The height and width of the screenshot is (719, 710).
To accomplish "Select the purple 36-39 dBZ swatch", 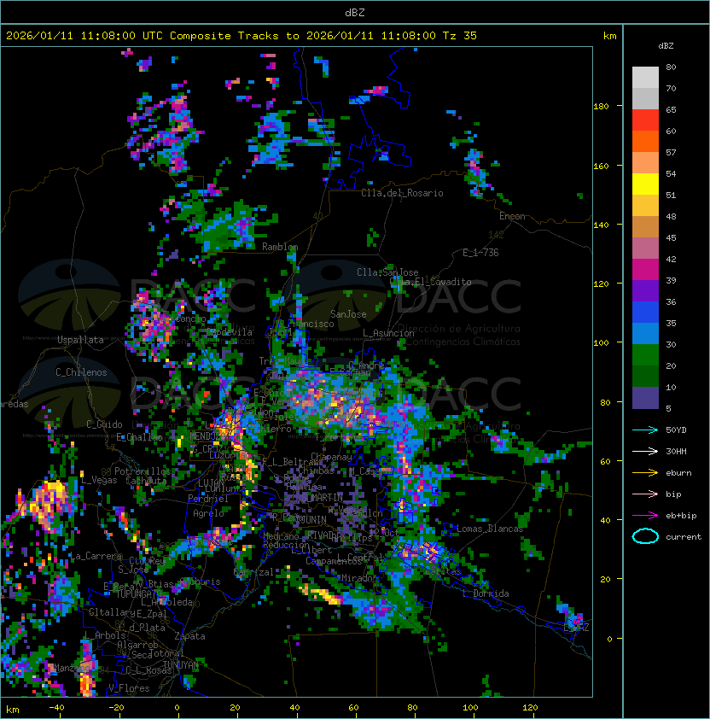I will (645, 290).
